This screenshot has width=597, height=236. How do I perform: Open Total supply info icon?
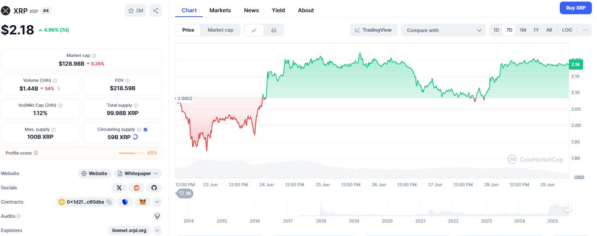(136, 106)
